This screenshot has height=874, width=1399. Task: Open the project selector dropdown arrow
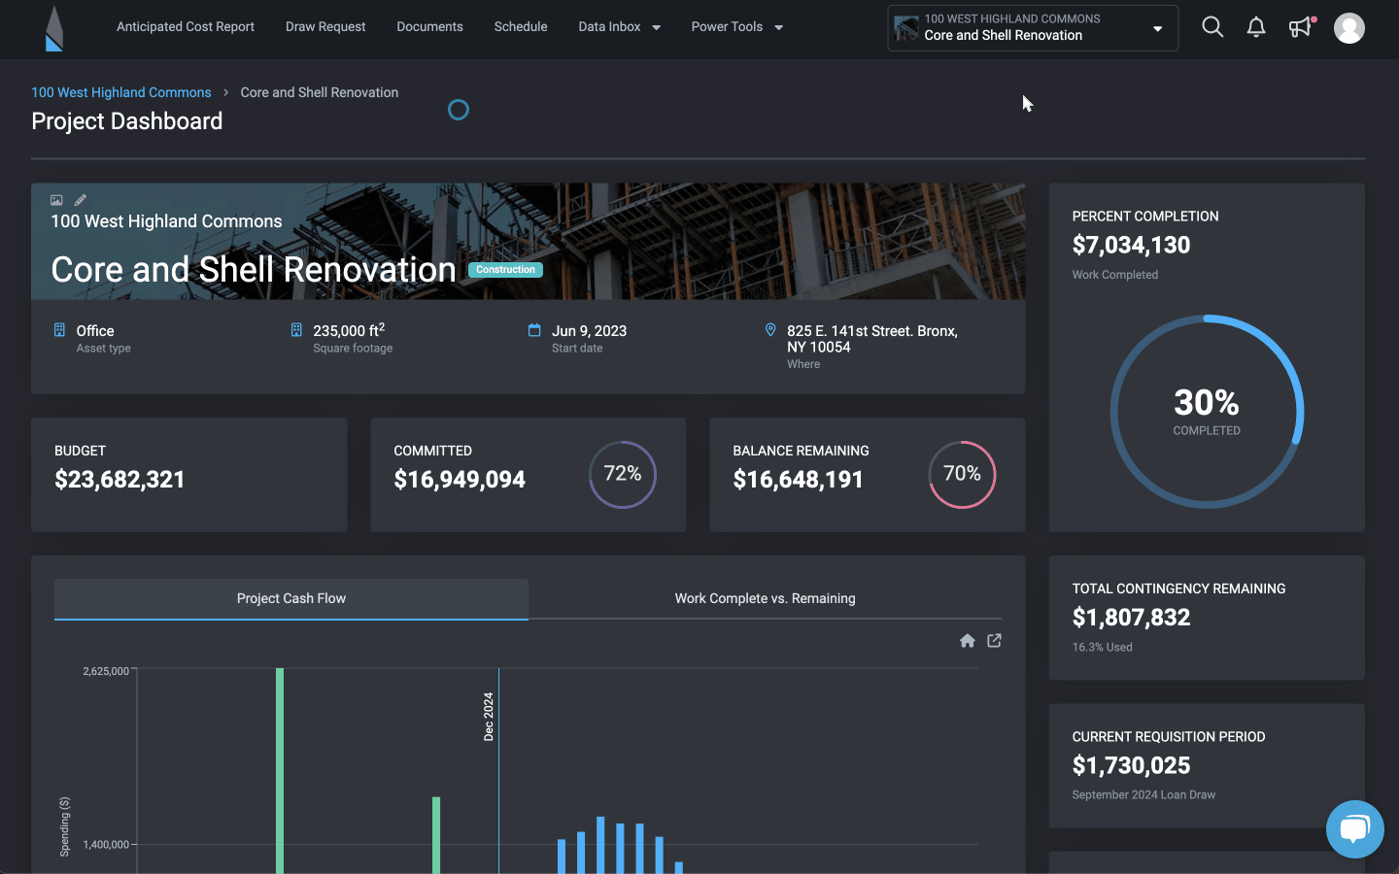[x=1157, y=28]
